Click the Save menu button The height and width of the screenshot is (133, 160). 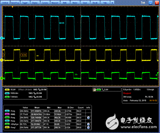(x=85, y=3)
